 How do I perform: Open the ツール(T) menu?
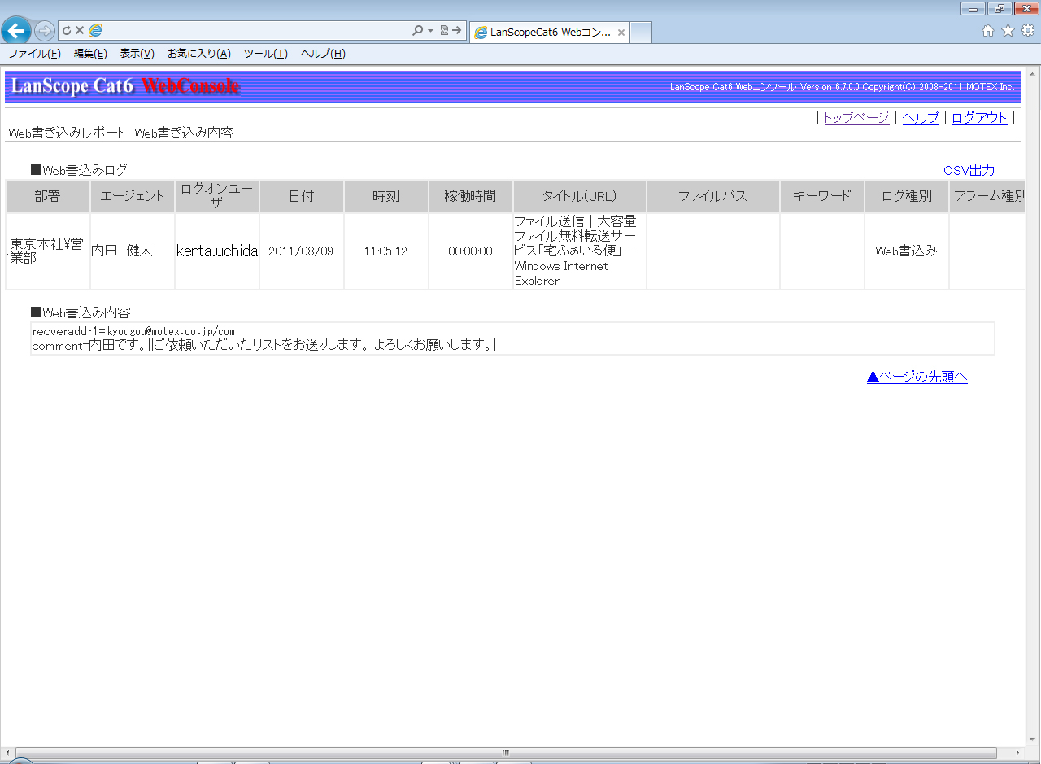pyautogui.click(x=265, y=54)
